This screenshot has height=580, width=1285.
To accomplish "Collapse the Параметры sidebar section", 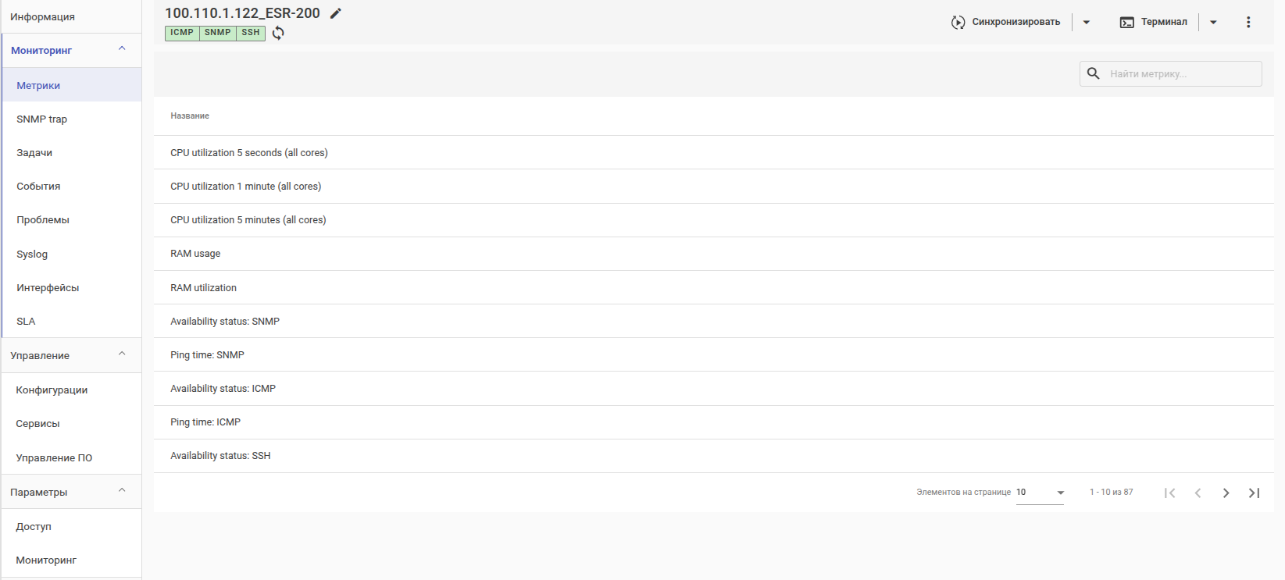I will 122,491.
